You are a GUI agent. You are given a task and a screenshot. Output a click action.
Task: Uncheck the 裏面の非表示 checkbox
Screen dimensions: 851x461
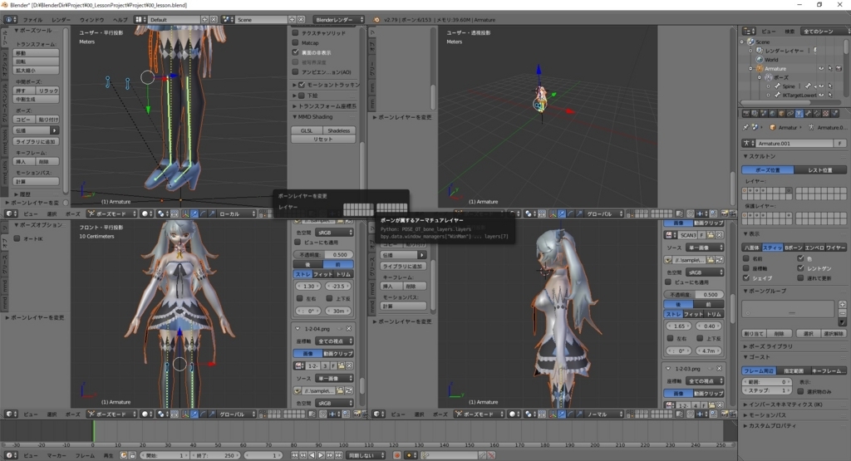point(296,52)
